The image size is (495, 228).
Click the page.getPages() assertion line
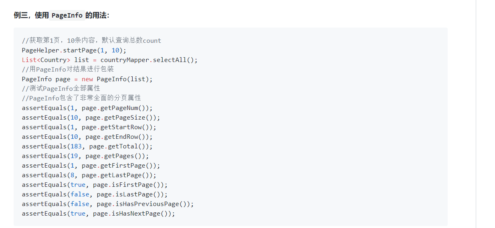(x=85, y=156)
